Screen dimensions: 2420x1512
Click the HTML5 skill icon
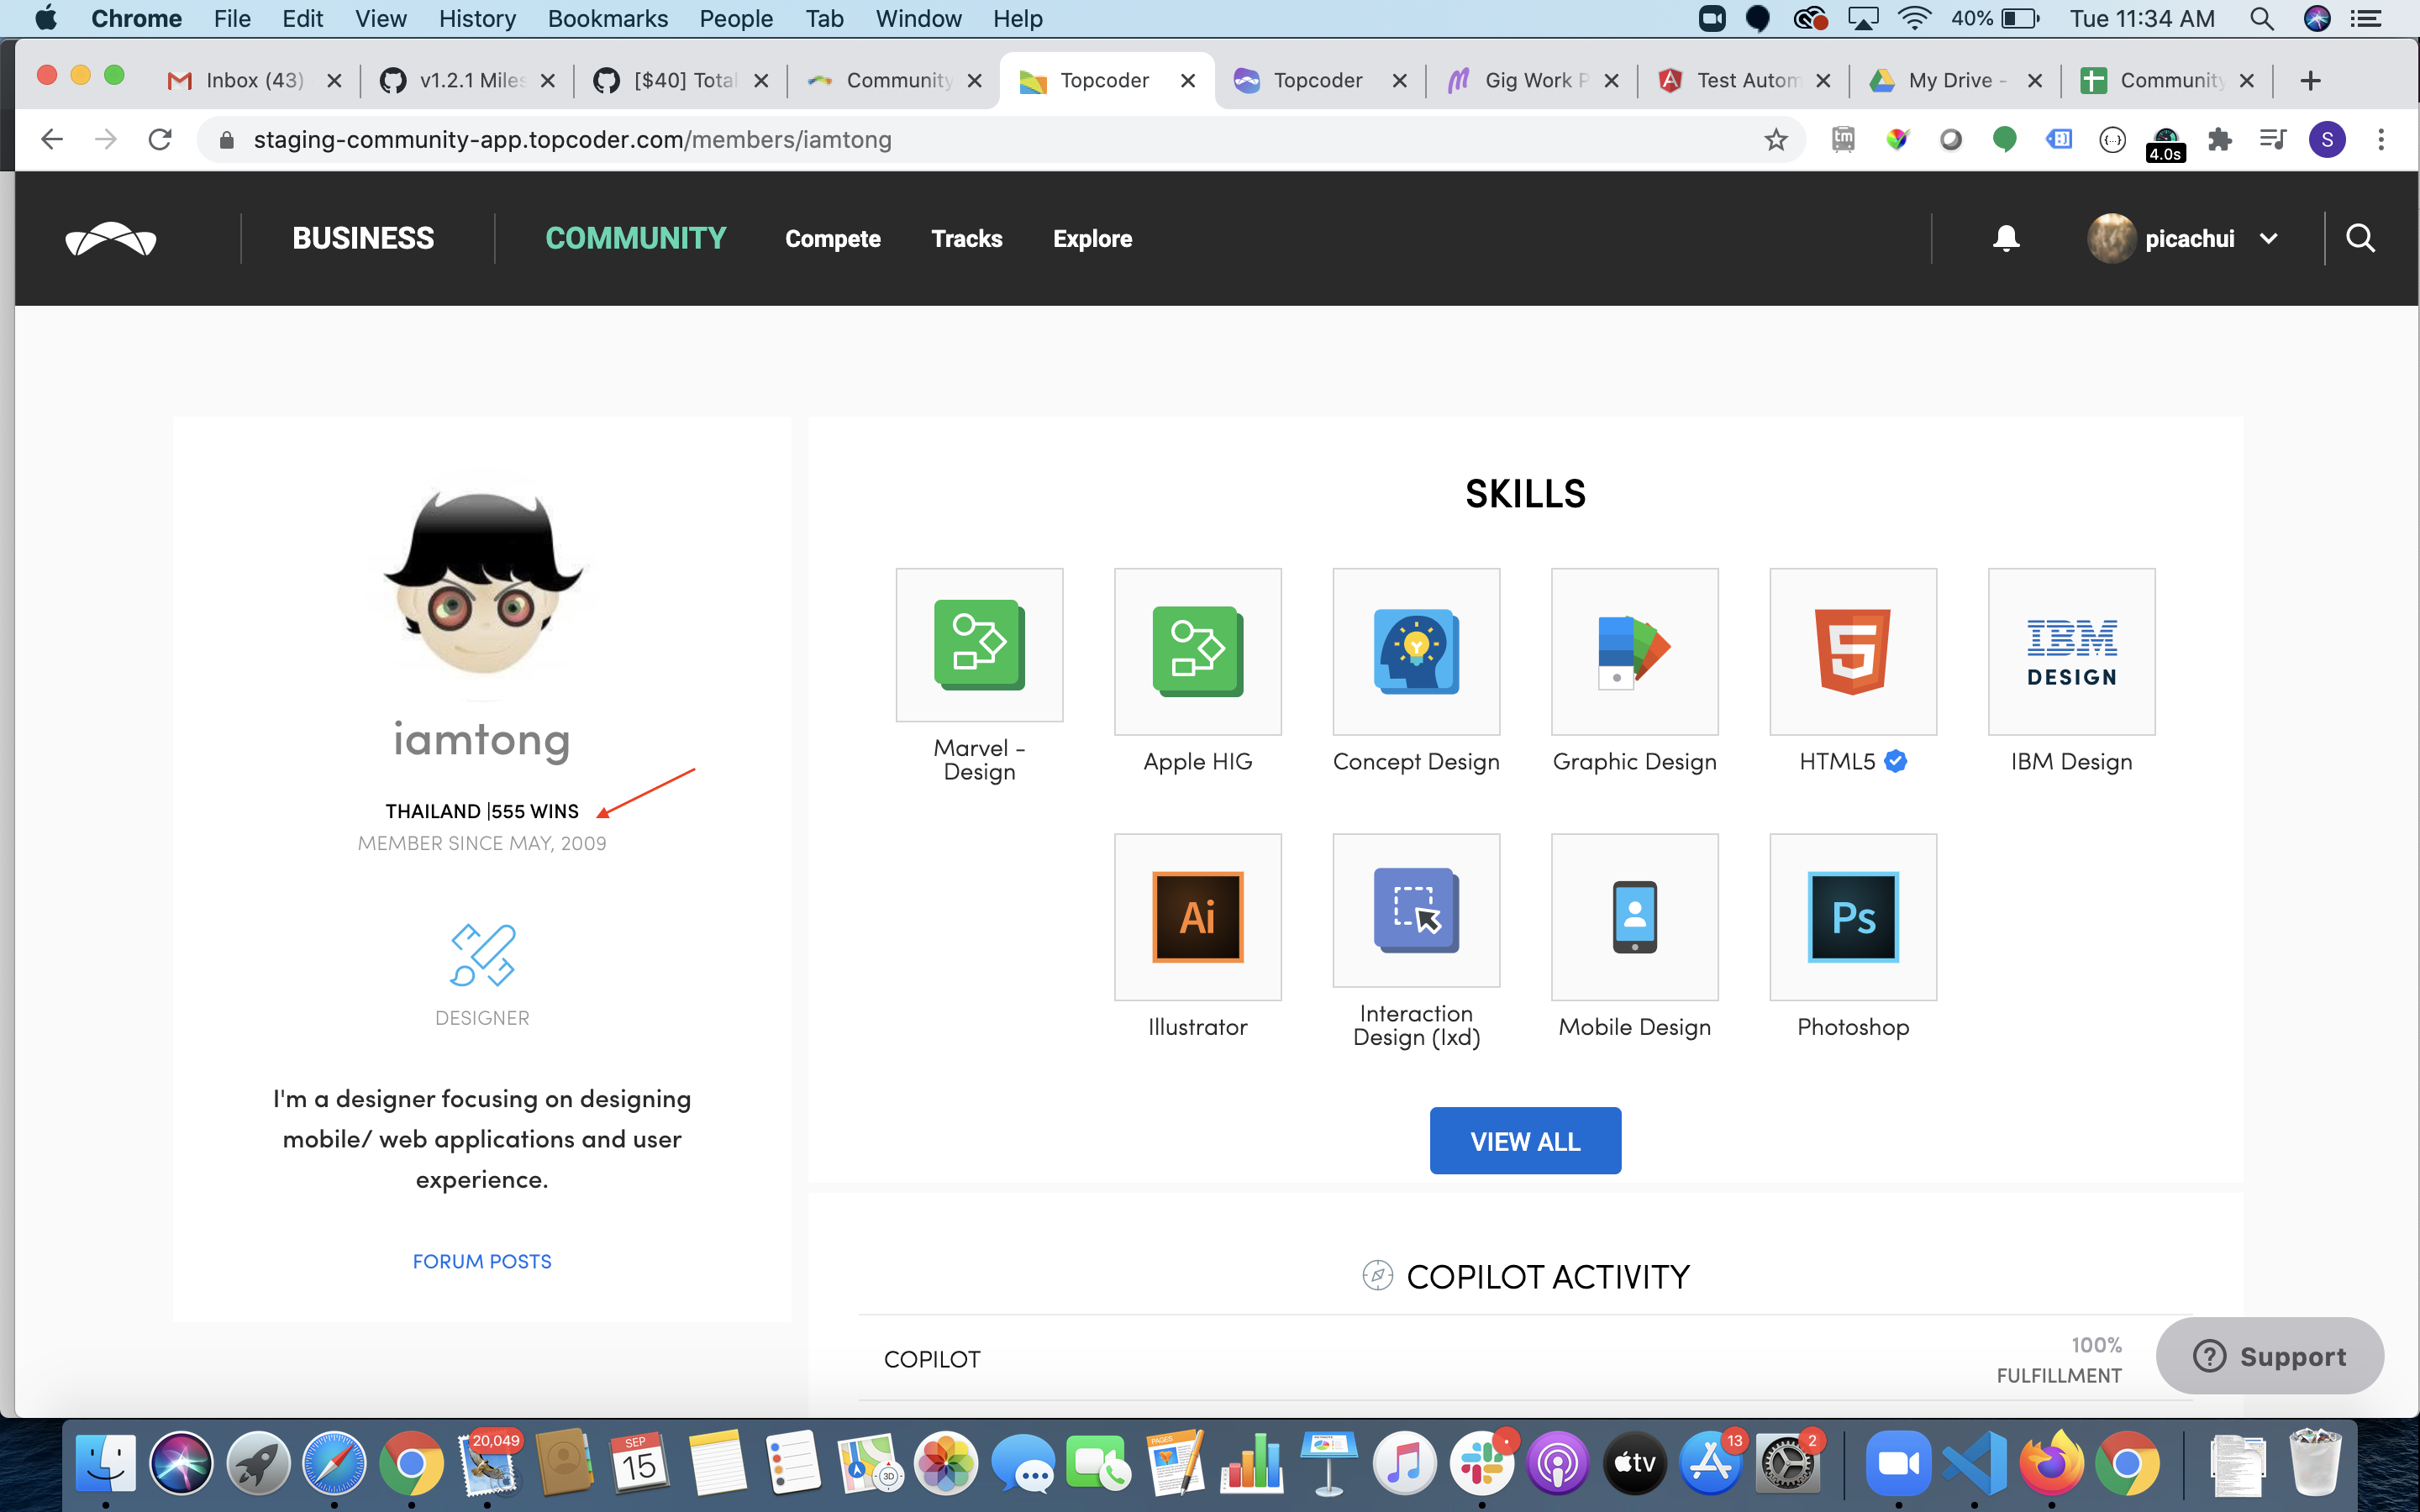coord(1853,651)
